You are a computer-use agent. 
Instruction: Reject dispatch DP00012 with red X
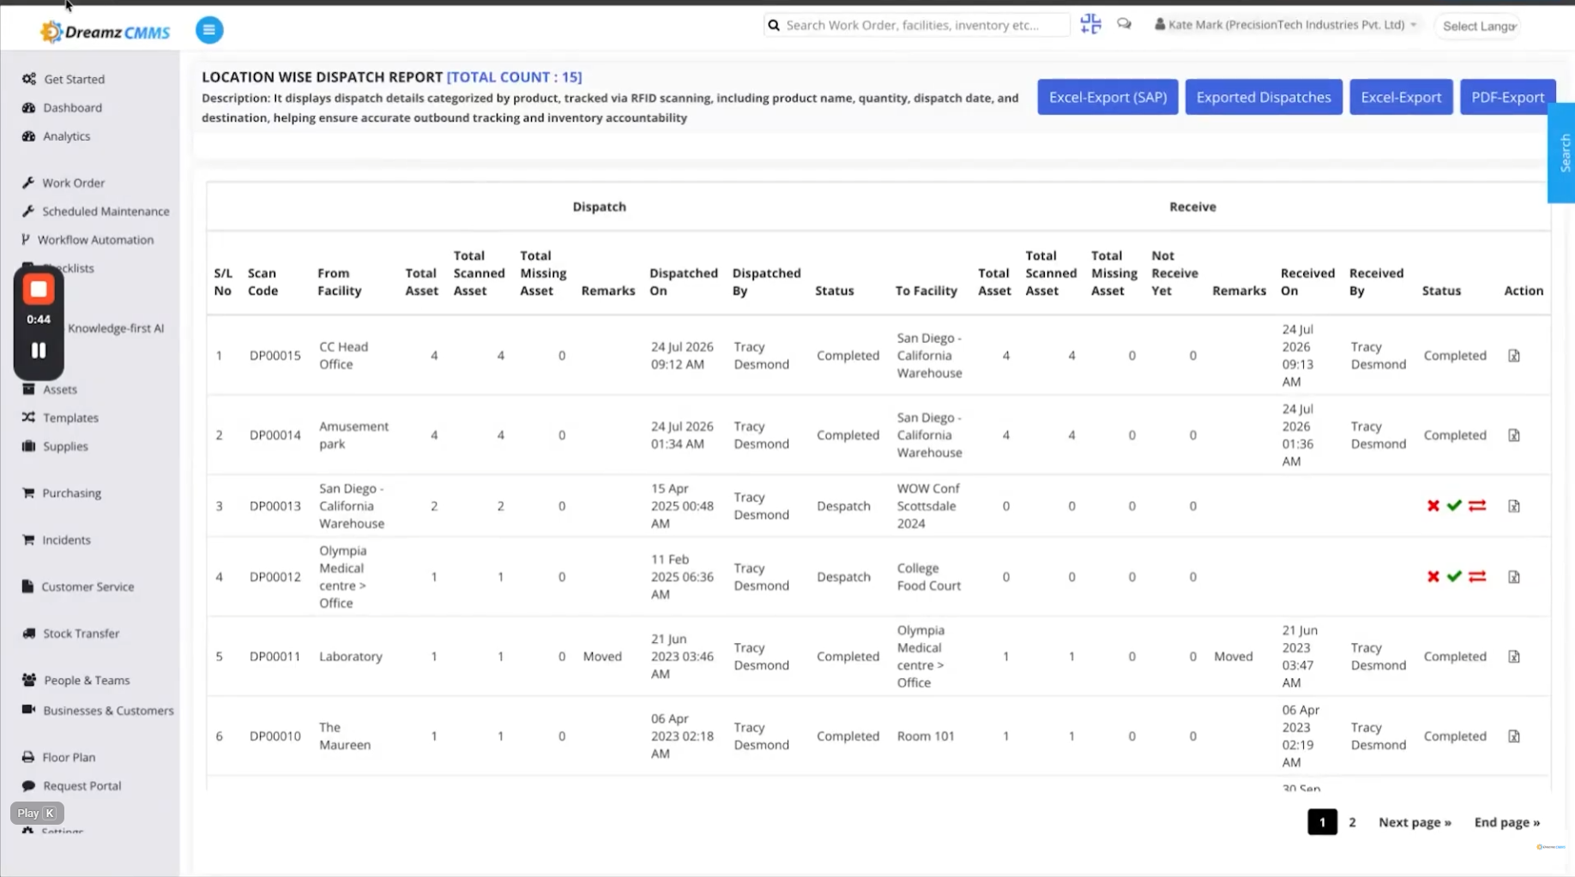coord(1433,577)
